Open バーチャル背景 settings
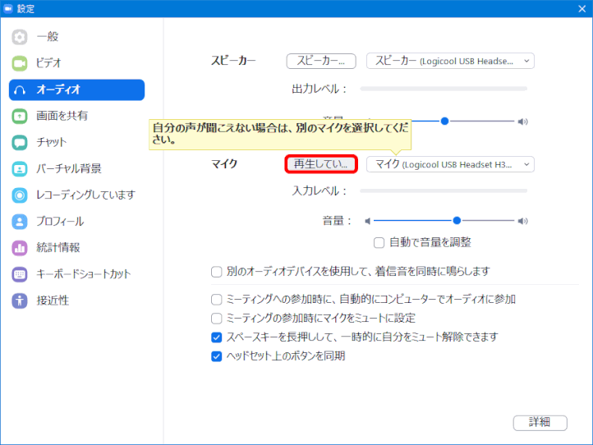Viewport: 593px width, 445px height. (76, 168)
